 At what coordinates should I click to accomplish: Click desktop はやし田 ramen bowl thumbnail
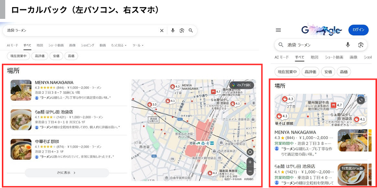(21, 120)
